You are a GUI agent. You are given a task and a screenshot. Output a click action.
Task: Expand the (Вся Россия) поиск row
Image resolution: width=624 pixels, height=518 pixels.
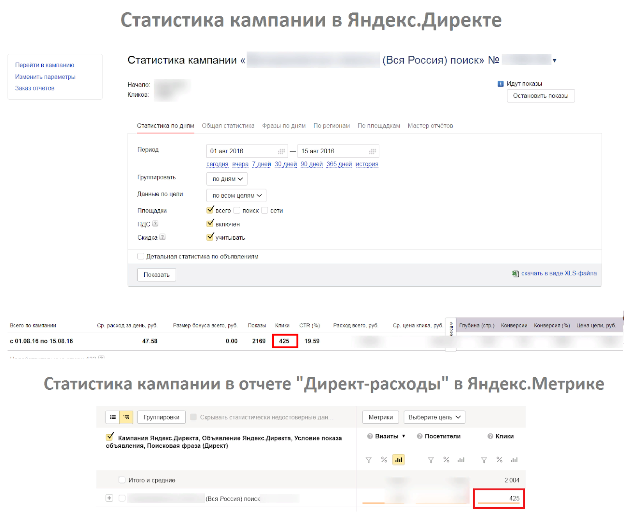point(110,498)
